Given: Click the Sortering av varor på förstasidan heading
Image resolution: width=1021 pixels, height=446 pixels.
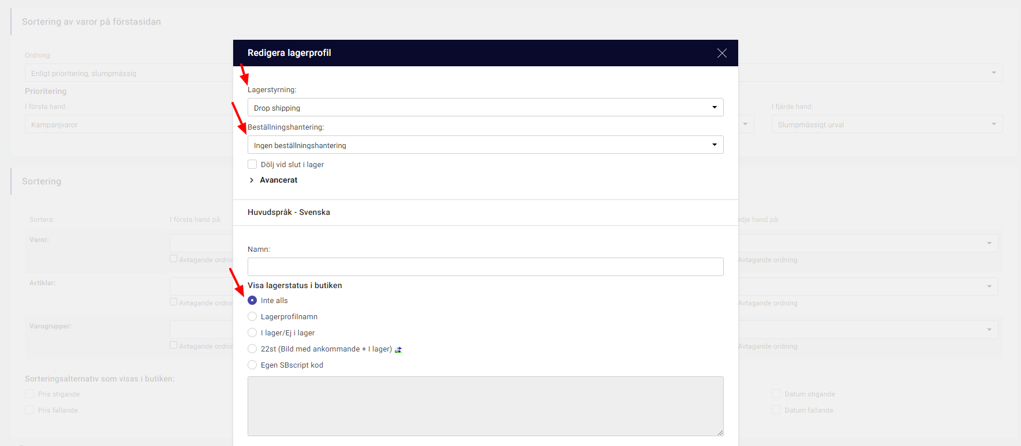Looking at the screenshot, I should [91, 21].
